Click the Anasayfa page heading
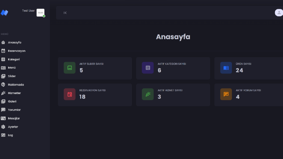 (x=173, y=37)
